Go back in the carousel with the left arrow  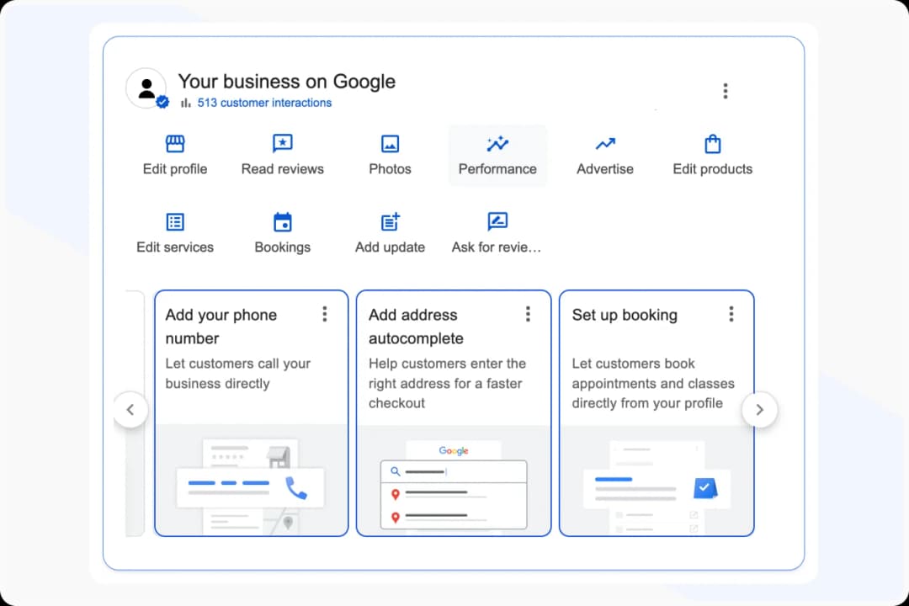(131, 410)
